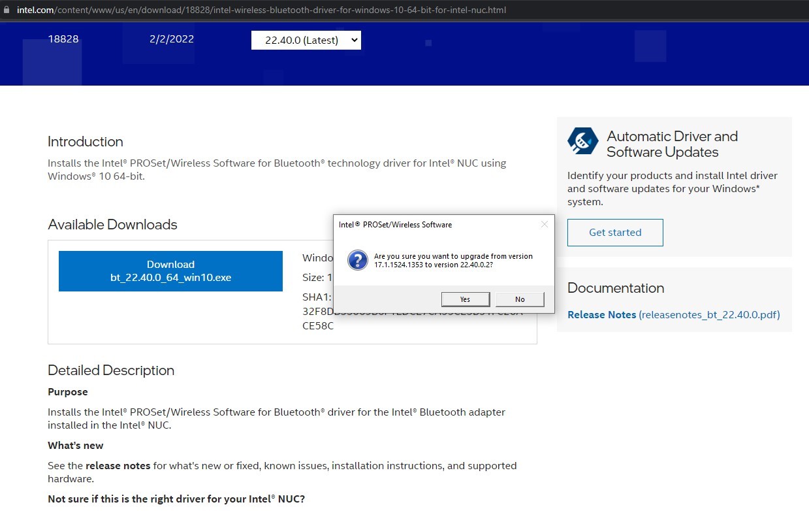Click the Available Downloads heading
The height and width of the screenshot is (511, 809).
click(x=112, y=225)
